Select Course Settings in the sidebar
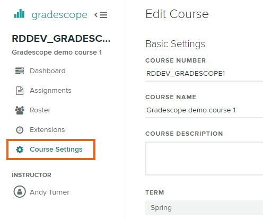263x220 pixels. tap(56, 149)
